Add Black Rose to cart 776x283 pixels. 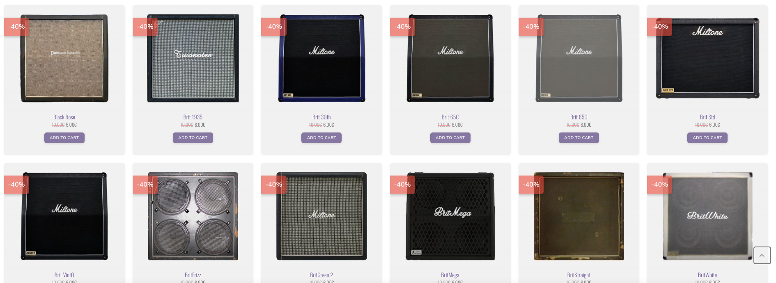pyautogui.click(x=64, y=138)
